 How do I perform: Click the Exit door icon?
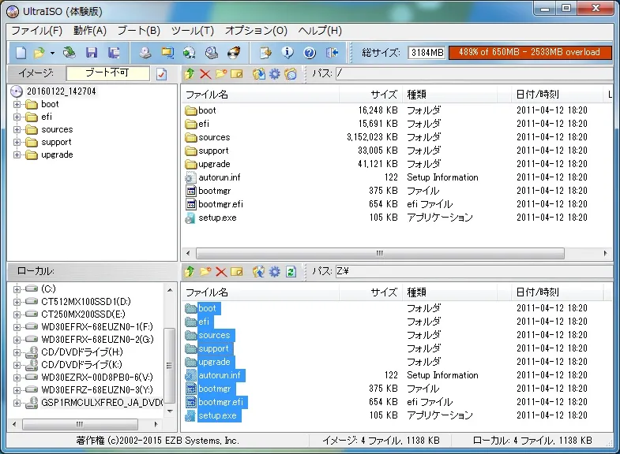pos(332,53)
